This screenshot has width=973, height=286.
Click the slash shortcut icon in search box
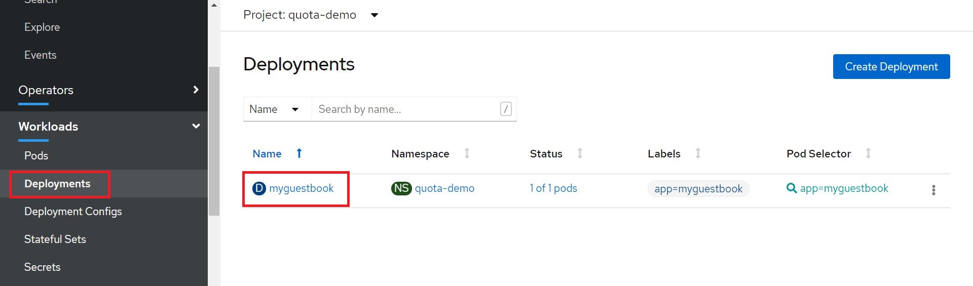506,109
